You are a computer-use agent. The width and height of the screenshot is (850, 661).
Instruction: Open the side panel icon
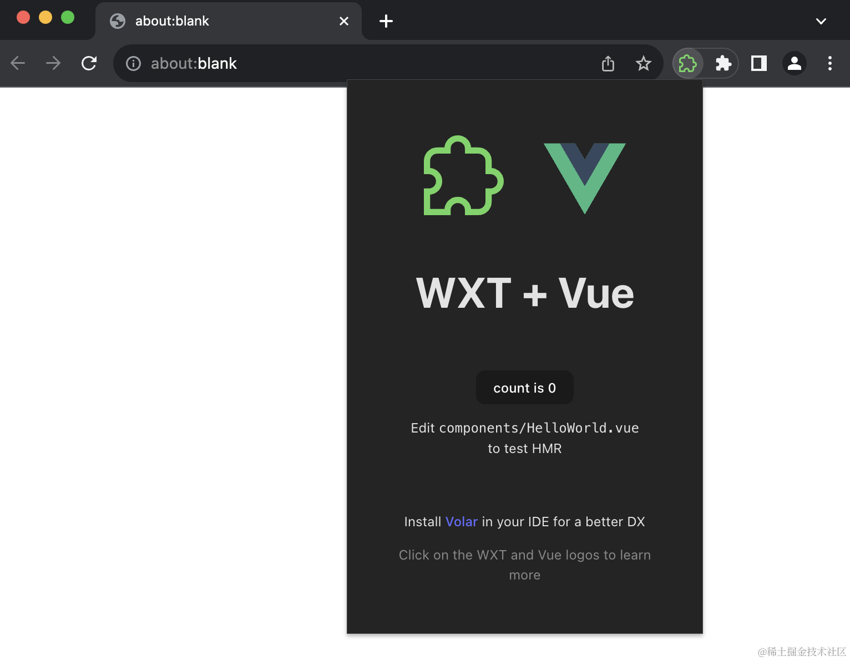coord(758,63)
